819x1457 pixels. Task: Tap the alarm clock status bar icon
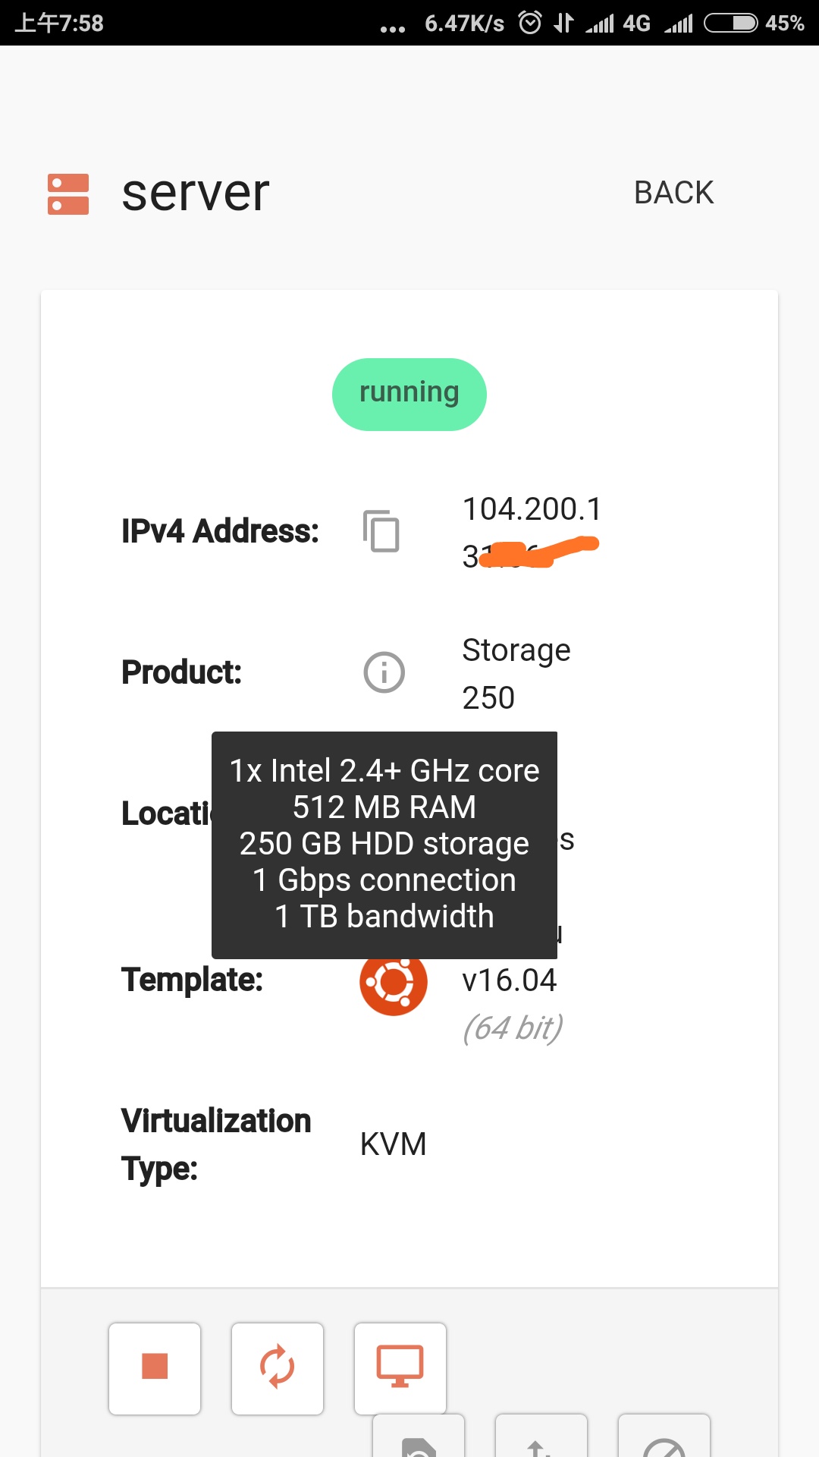click(530, 23)
